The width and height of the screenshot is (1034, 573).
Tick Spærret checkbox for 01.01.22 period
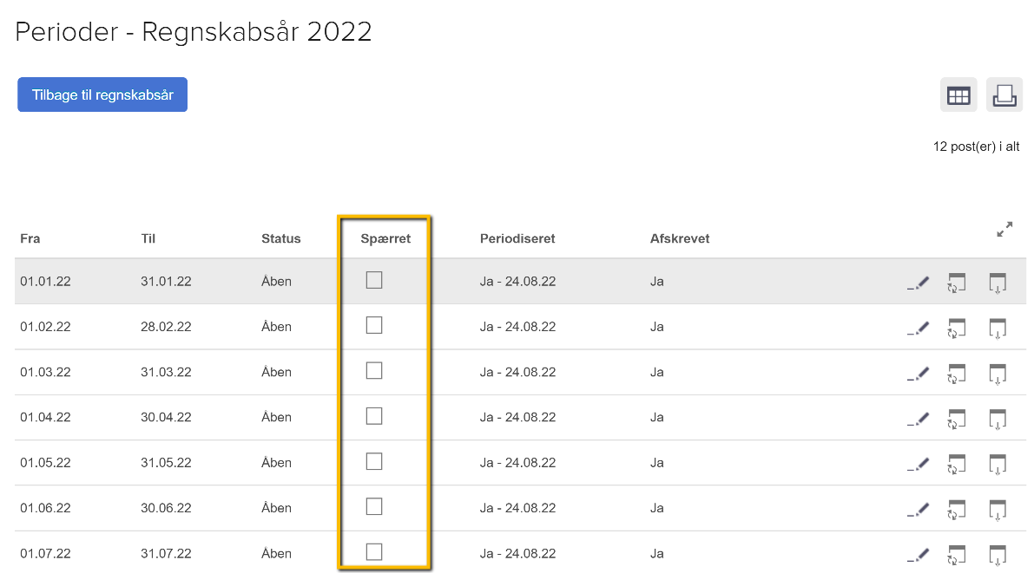point(374,280)
